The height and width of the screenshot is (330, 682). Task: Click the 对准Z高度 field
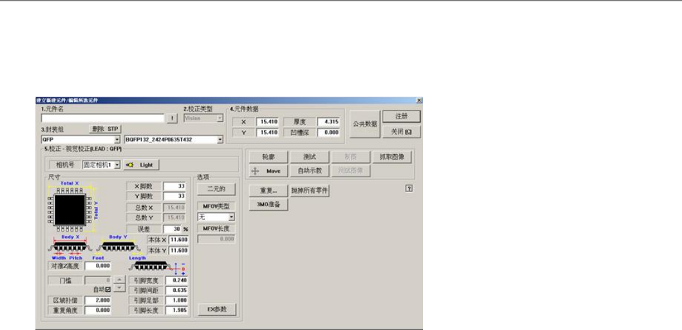[x=98, y=266]
